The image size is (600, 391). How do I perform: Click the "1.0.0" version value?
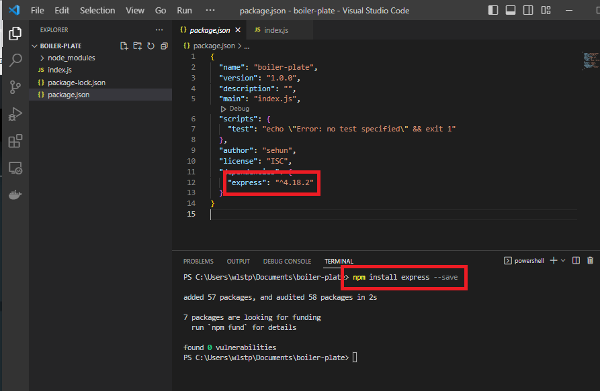coord(282,78)
